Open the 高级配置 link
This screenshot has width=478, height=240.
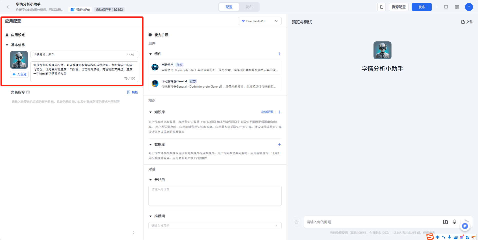point(267,112)
